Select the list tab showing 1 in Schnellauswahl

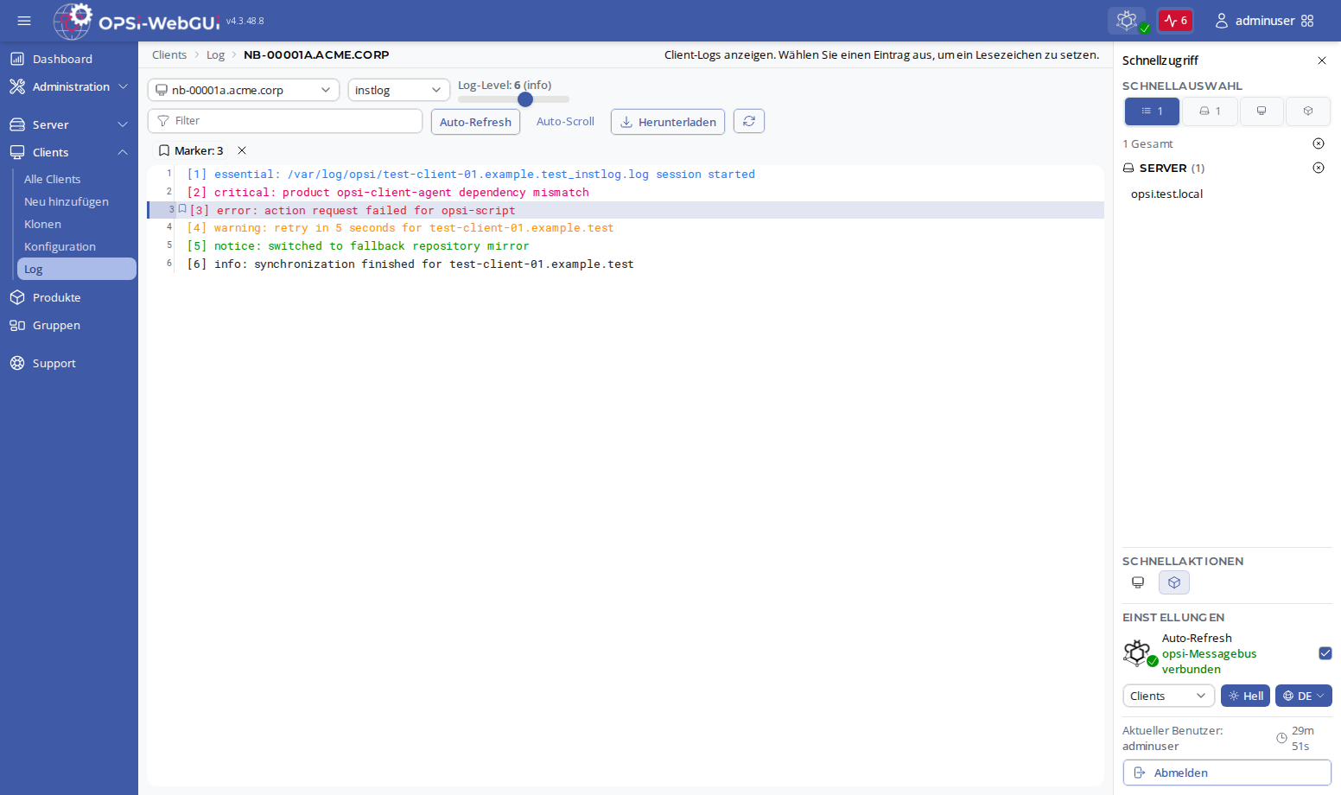pyautogui.click(x=1152, y=111)
